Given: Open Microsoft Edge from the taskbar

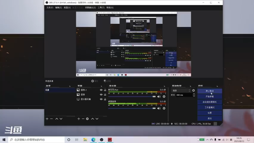Looking at the screenshot, I should pos(93,140).
